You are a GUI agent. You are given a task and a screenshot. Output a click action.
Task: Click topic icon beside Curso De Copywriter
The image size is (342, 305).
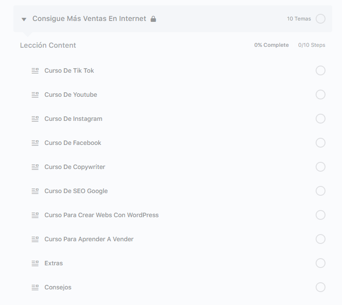click(35, 167)
